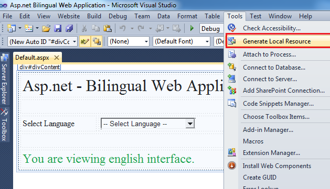Open the Edit menu

(x=25, y=16)
